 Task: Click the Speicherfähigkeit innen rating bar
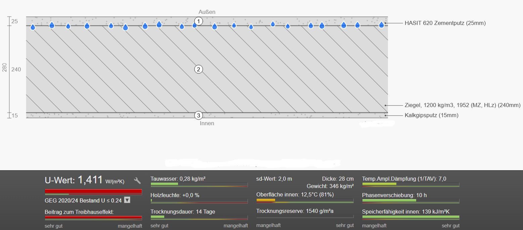(x=410, y=217)
